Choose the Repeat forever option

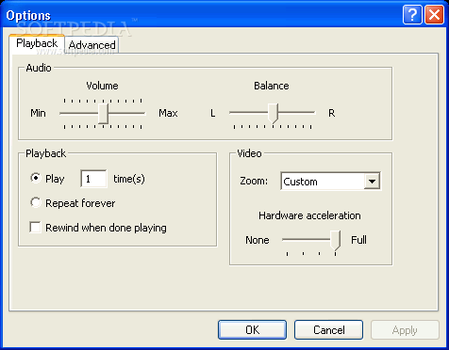click(36, 203)
